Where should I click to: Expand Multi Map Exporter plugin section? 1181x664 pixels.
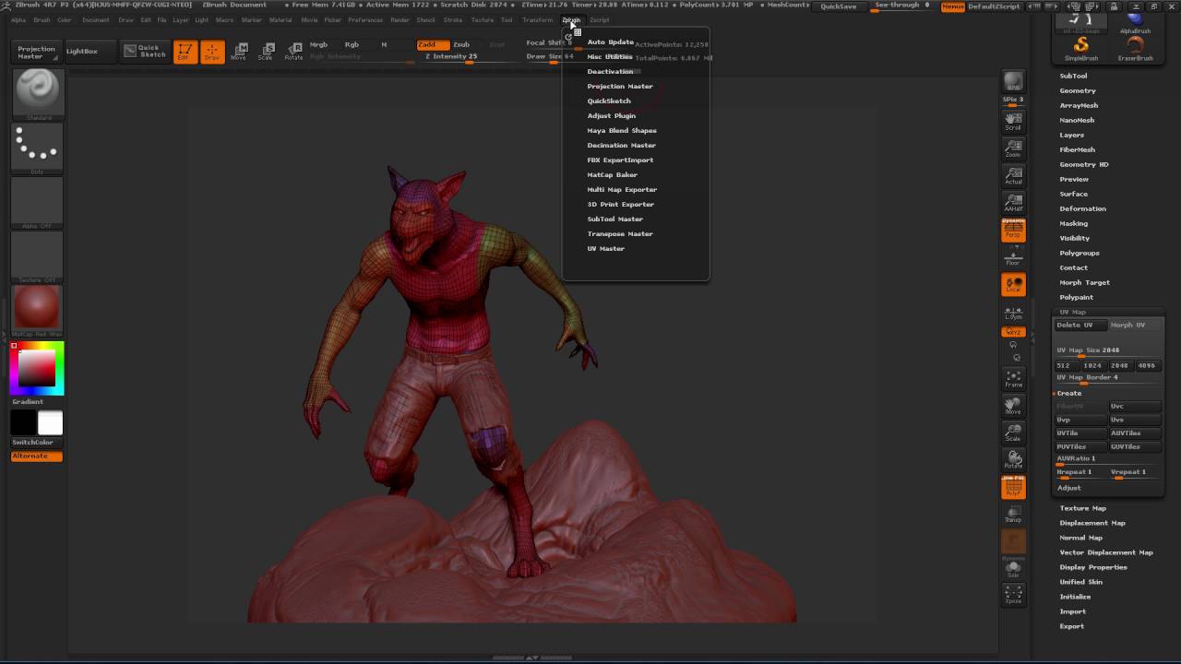(623, 190)
